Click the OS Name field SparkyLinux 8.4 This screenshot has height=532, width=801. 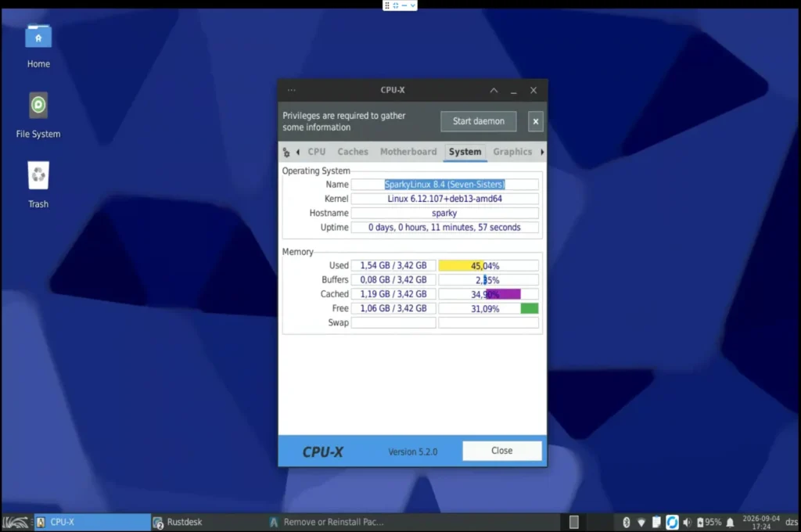click(x=444, y=184)
